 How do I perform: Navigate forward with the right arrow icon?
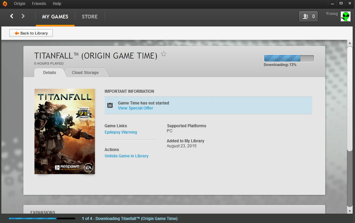[x=23, y=16]
